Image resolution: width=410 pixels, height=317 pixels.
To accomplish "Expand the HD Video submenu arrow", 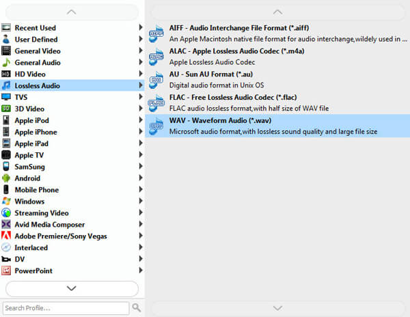I will (140, 73).
